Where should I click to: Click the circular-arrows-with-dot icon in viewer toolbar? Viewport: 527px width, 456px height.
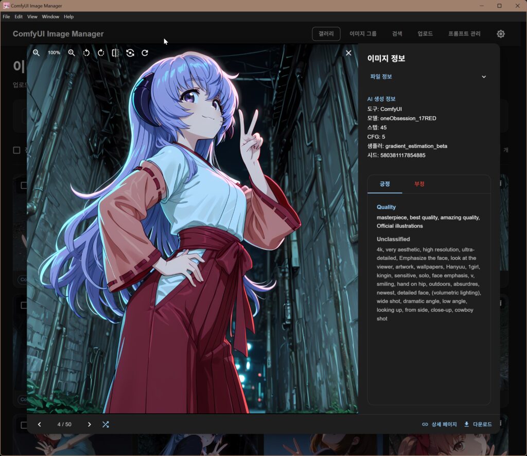tap(130, 53)
